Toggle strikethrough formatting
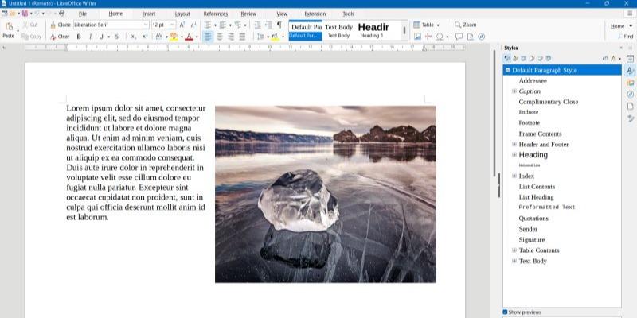Screen dimensions: 637x318 (116, 37)
